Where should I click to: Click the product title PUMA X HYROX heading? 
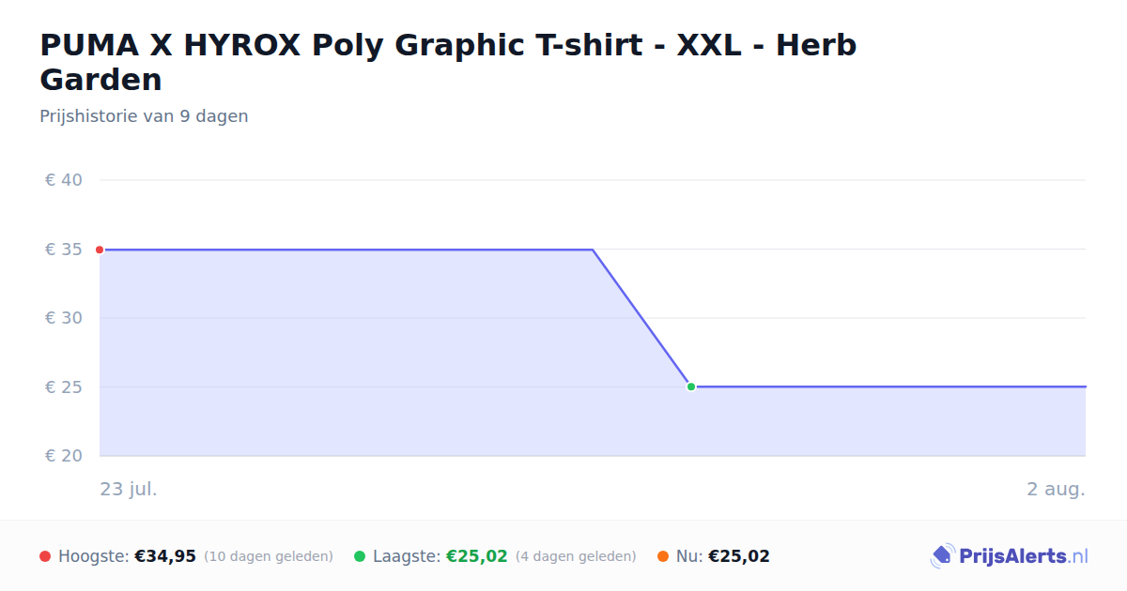448,62
